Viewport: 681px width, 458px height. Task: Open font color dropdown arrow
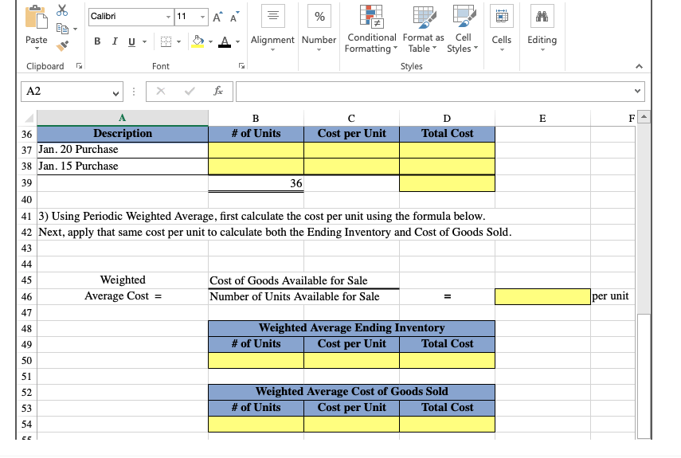237,42
